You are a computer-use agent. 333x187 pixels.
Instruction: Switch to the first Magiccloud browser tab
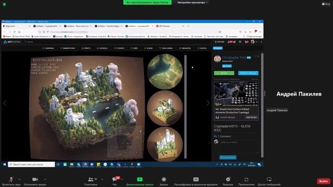click(17, 26)
